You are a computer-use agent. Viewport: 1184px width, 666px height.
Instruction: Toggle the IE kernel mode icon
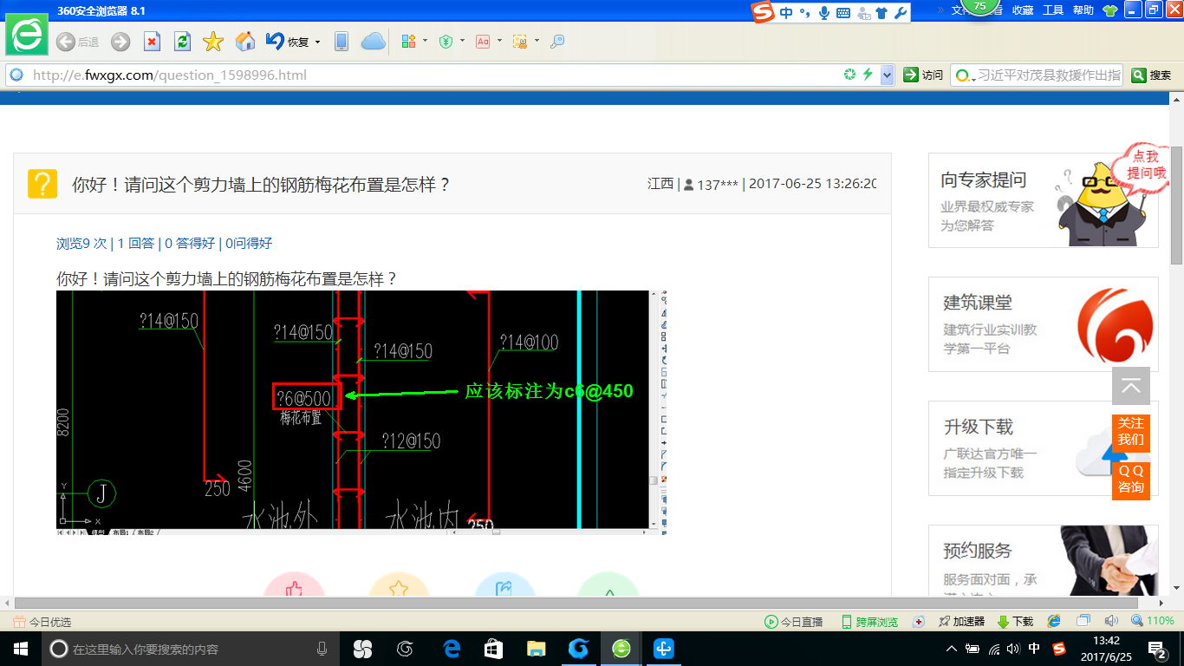(x=1055, y=621)
